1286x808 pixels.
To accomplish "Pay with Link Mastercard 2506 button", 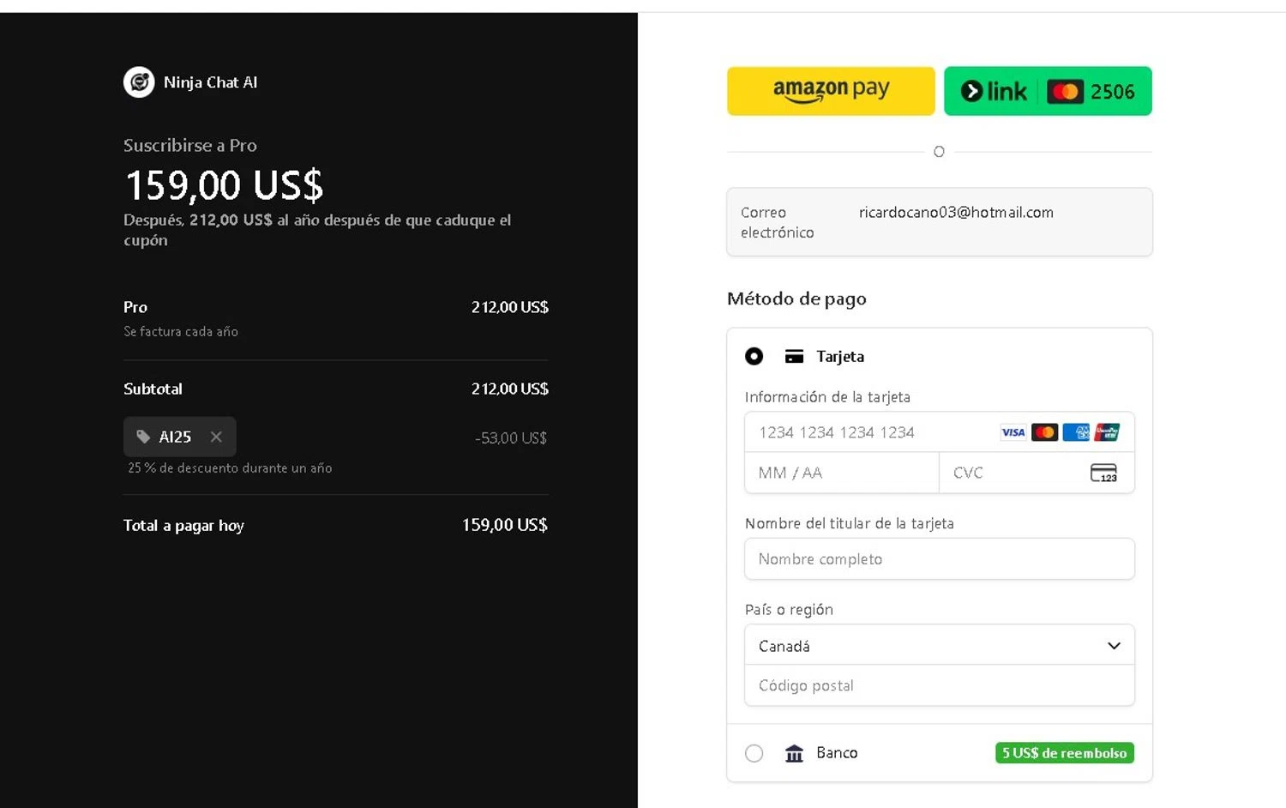I will tap(1048, 91).
